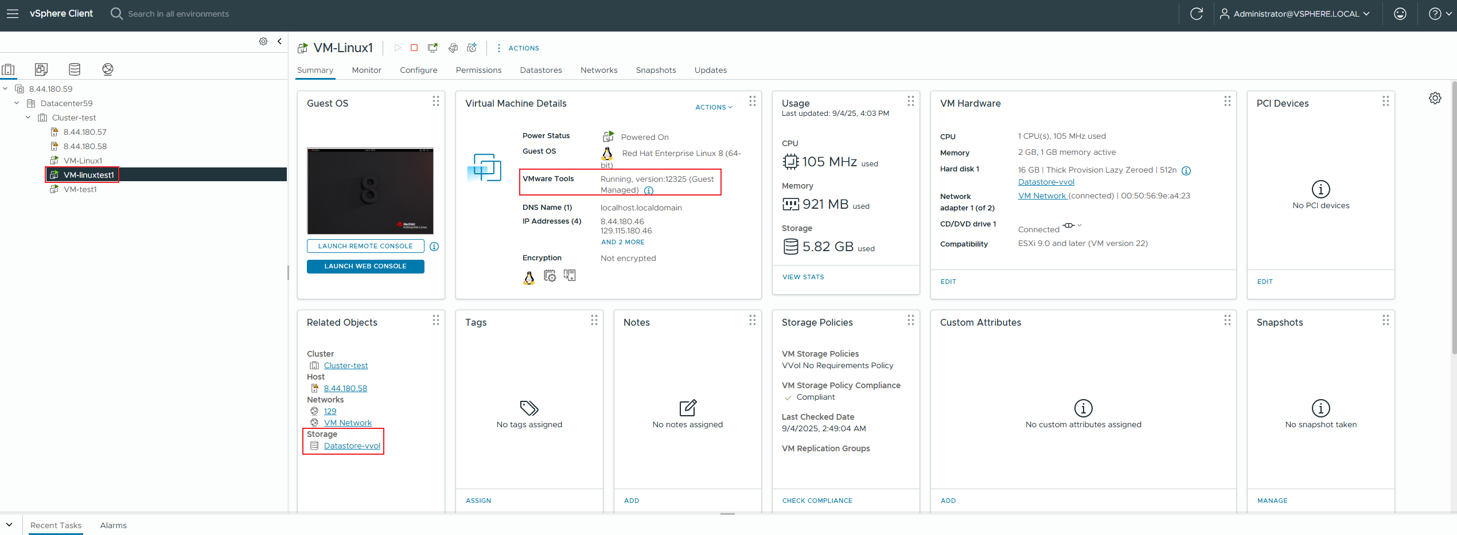Switch to the Updates tab
Image resolution: width=1457 pixels, height=535 pixels.
pos(711,70)
